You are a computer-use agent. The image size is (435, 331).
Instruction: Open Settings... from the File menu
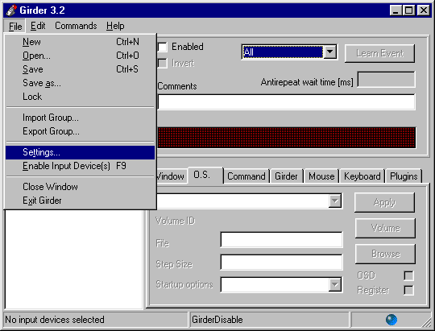(x=81, y=152)
